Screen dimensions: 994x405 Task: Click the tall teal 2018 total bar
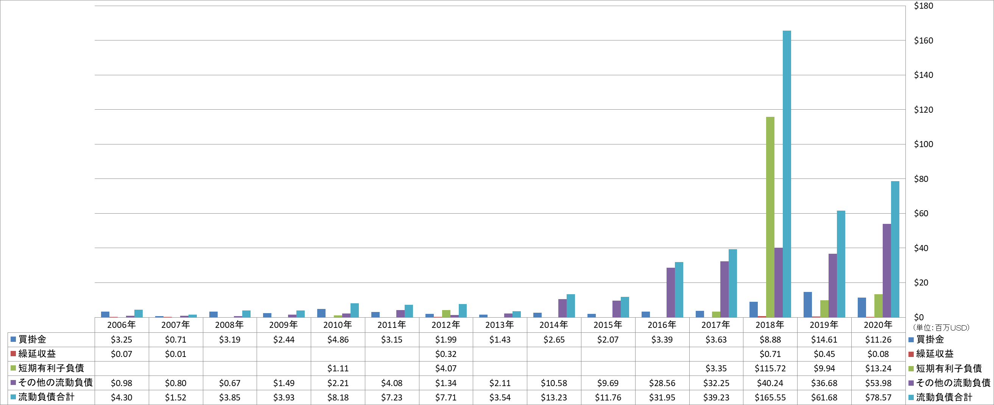point(787,174)
